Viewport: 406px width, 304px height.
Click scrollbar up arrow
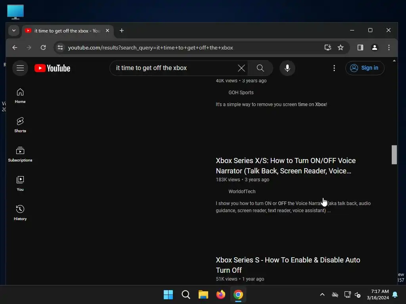pos(394,61)
